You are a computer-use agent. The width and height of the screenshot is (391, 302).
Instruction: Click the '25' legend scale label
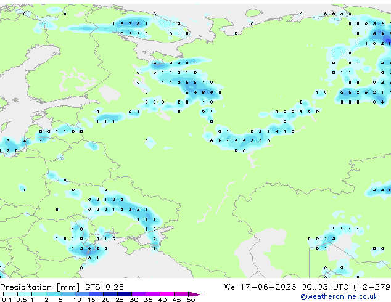point(120,300)
